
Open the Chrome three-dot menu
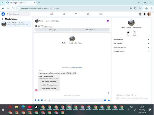pyautogui.click(x=151, y=8)
